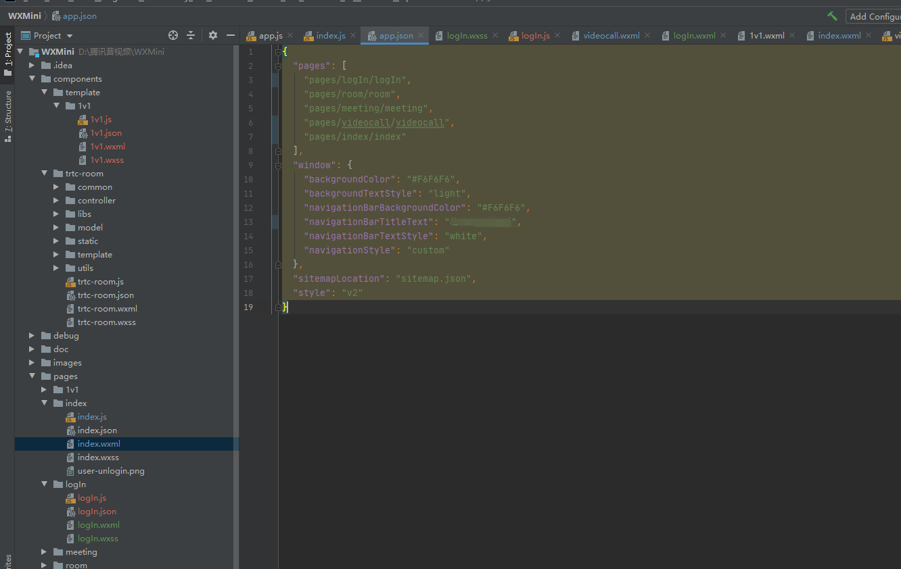Switch to the videocall.wxml tab

click(x=611, y=36)
